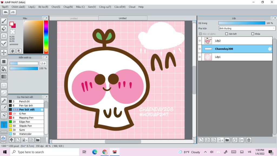This screenshot has width=277, height=156.
Task: Open the Công cụ(T) menu
Action: [105, 7]
